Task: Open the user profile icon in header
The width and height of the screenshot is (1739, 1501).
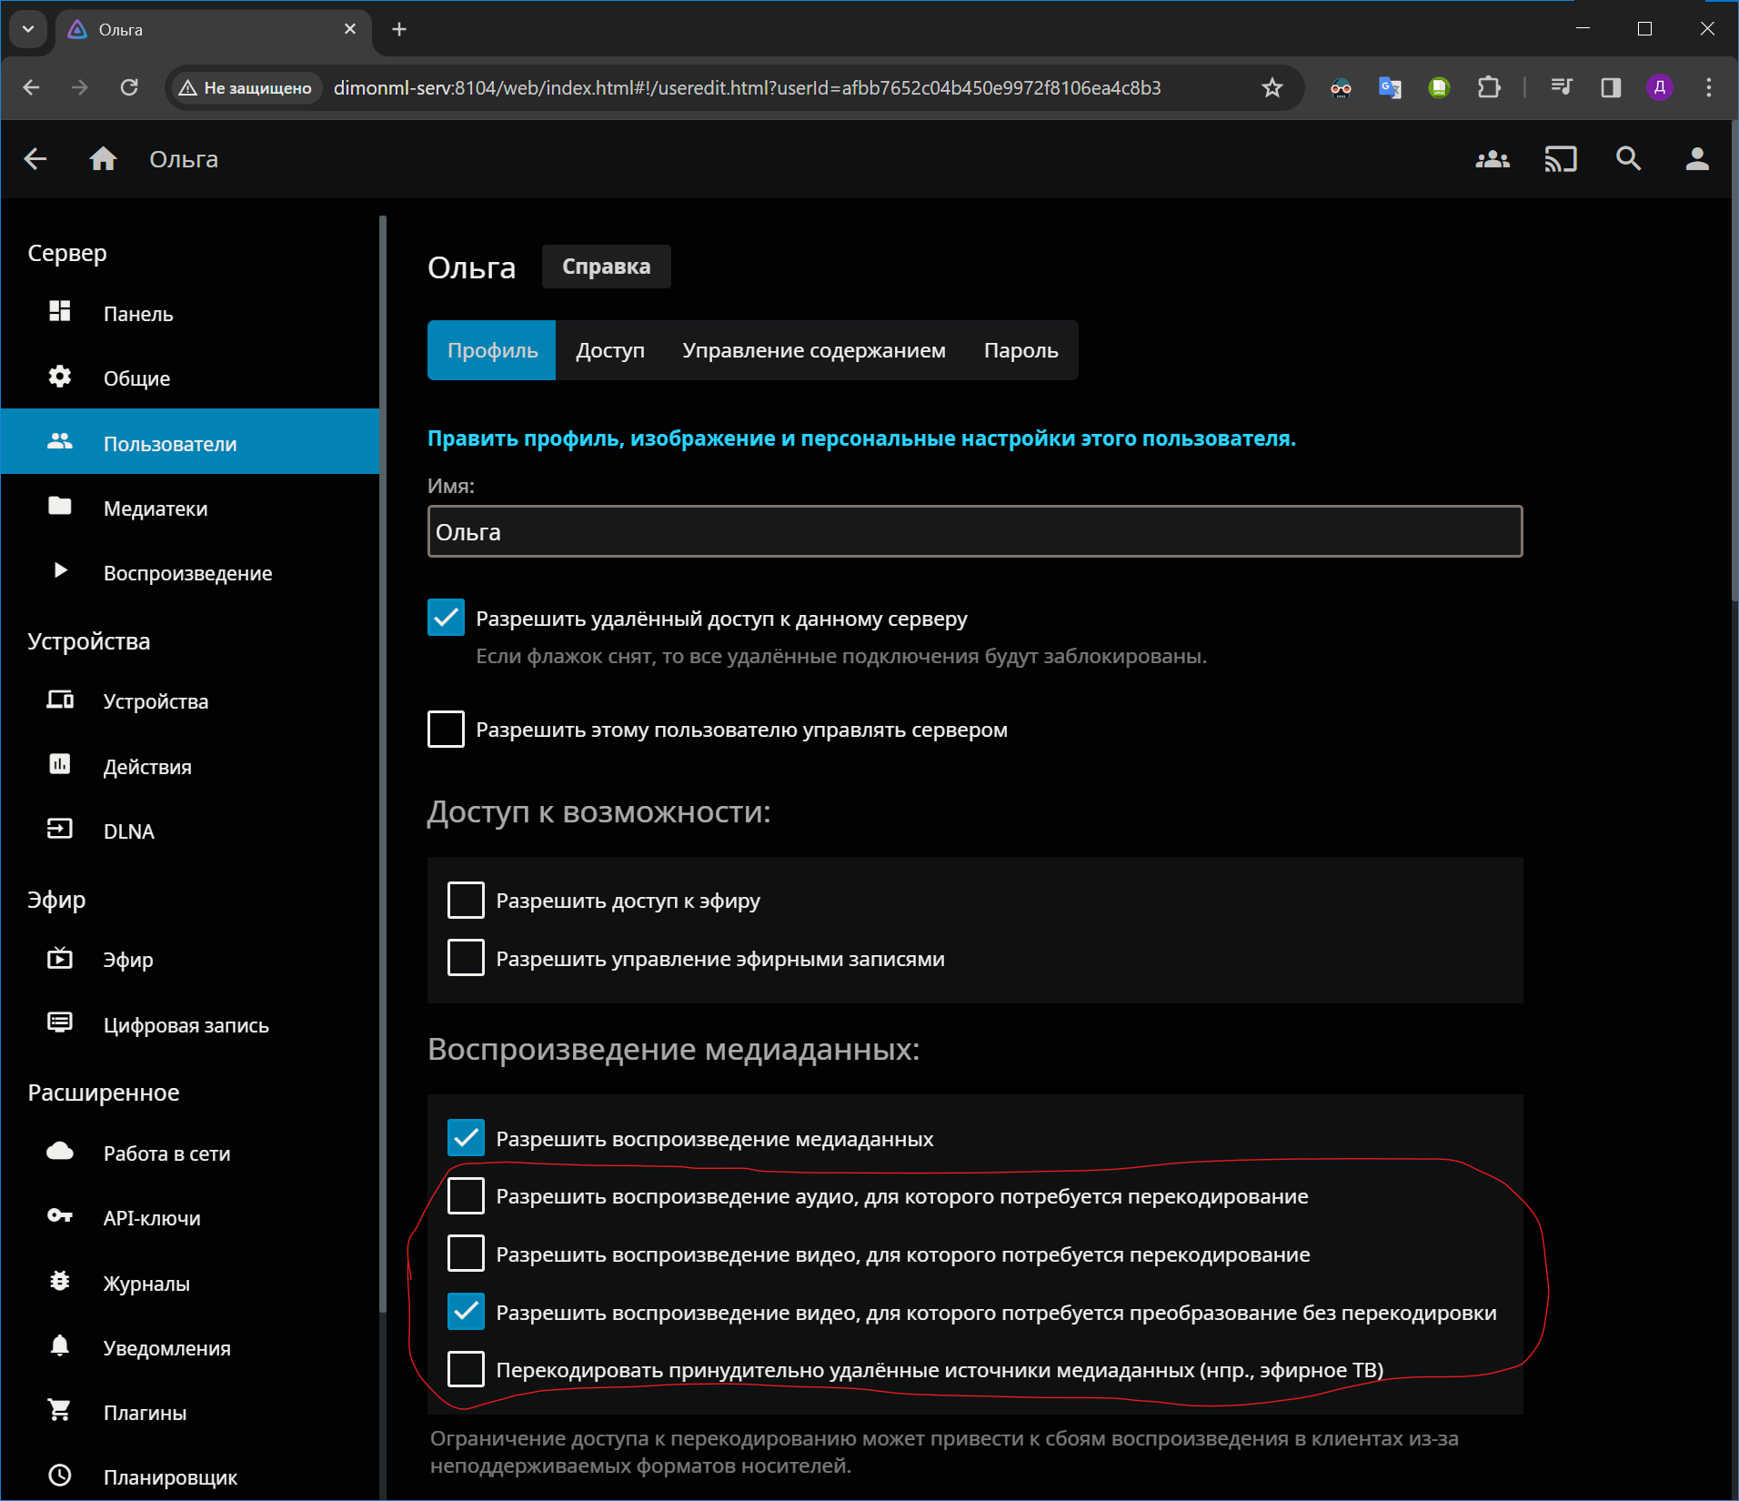Action: coord(1696,159)
